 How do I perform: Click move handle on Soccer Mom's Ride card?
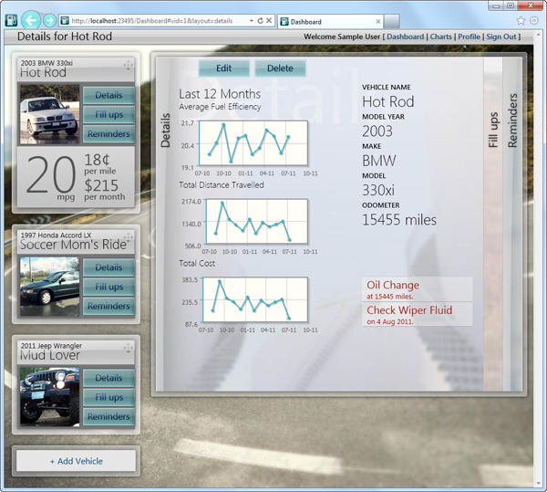[128, 237]
